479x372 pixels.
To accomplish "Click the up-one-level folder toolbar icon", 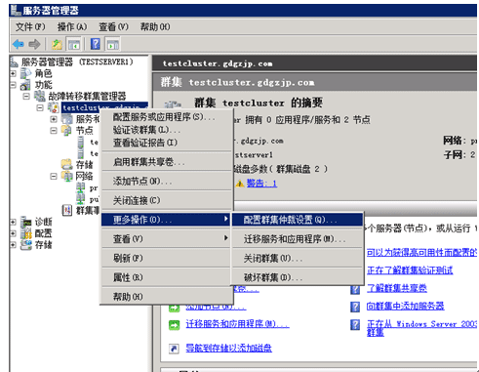I will pos(58,44).
